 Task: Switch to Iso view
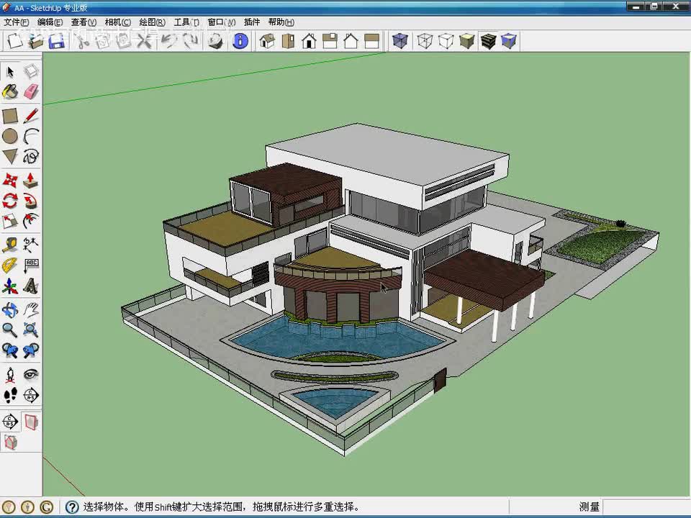[x=267, y=41]
